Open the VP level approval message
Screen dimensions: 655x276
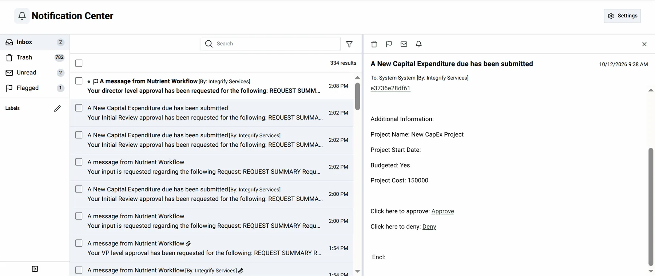211,248
